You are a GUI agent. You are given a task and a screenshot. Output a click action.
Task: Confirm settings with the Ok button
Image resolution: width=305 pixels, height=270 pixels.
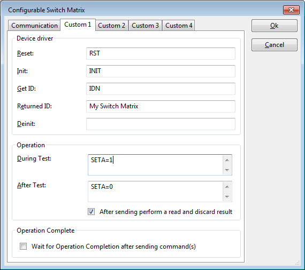(x=274, y=26)
